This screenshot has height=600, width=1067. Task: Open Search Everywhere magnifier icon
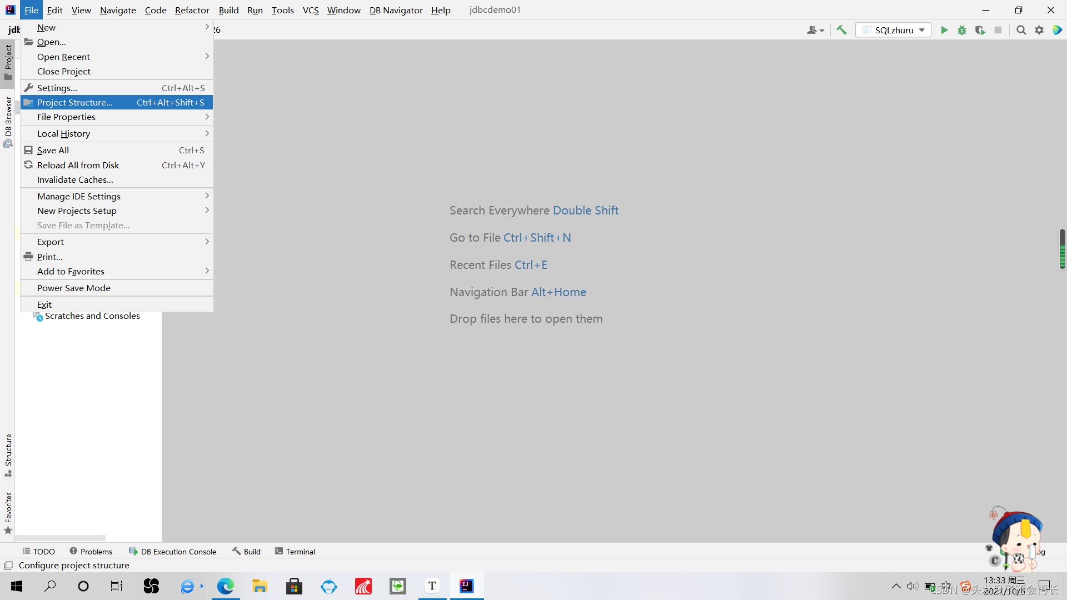tap(1021, 30)
